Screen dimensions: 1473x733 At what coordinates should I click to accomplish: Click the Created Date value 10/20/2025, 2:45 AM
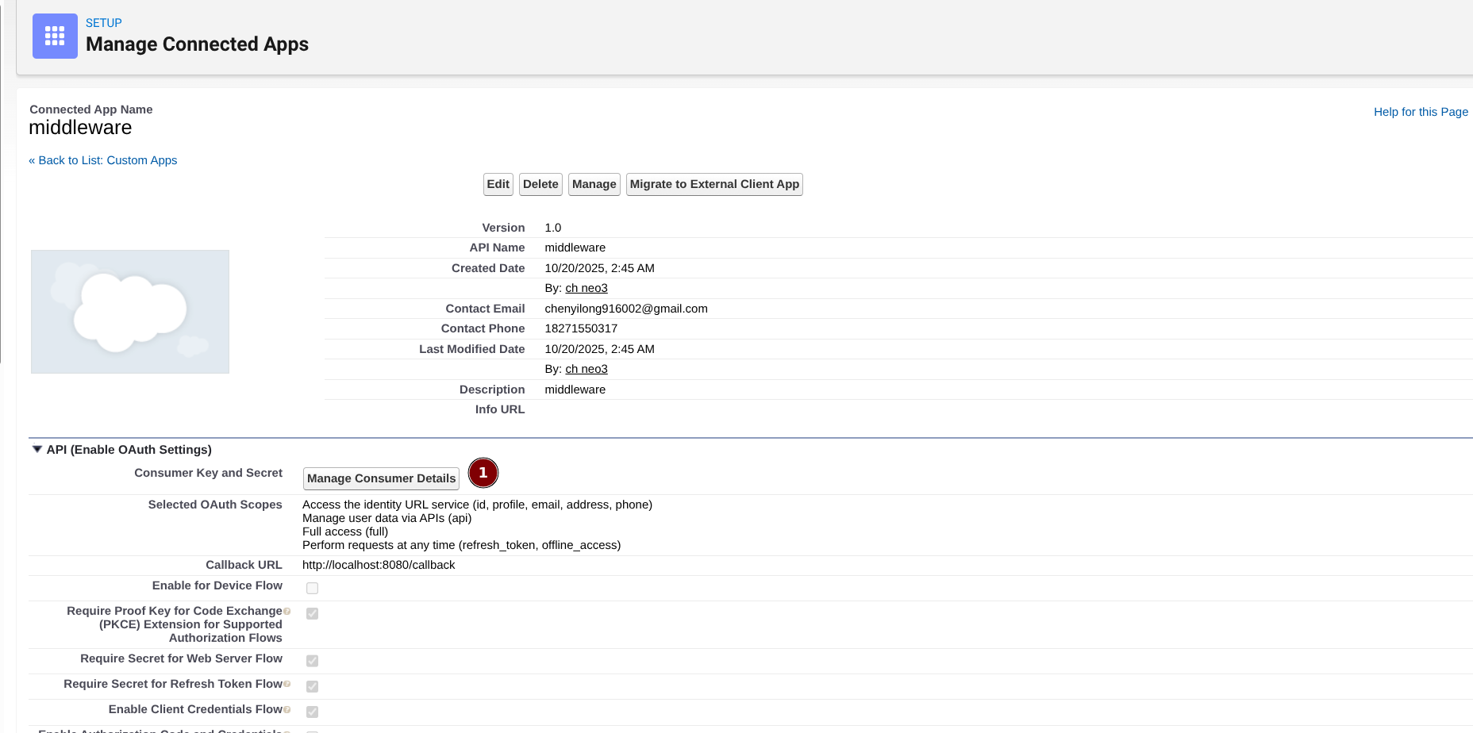pos(600,268)
